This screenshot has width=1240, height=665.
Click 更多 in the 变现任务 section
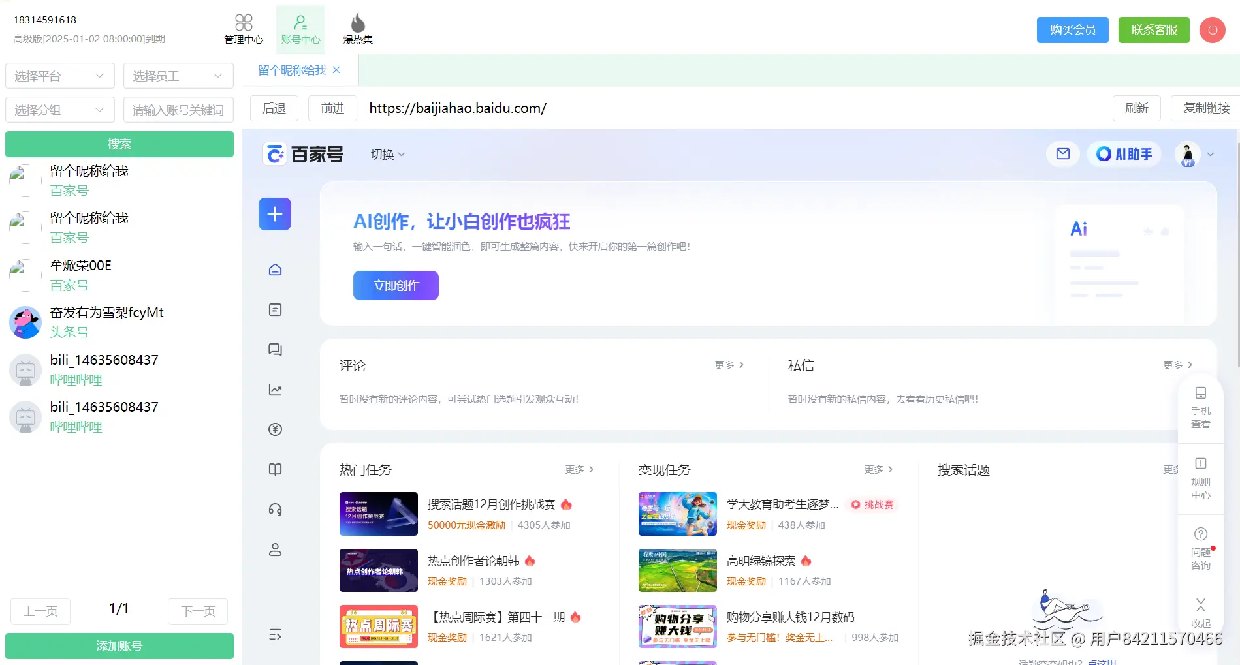879,469
